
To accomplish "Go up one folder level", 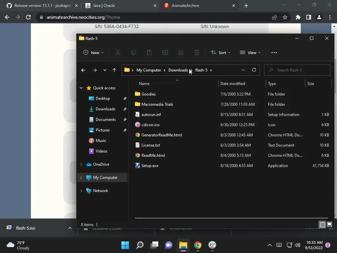I will pyautogui.click(x=114, y=70).
